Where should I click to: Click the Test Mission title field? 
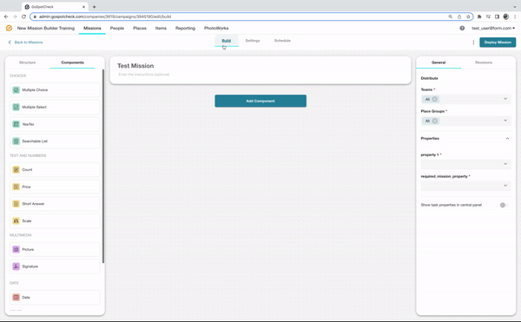pos(135,66)
